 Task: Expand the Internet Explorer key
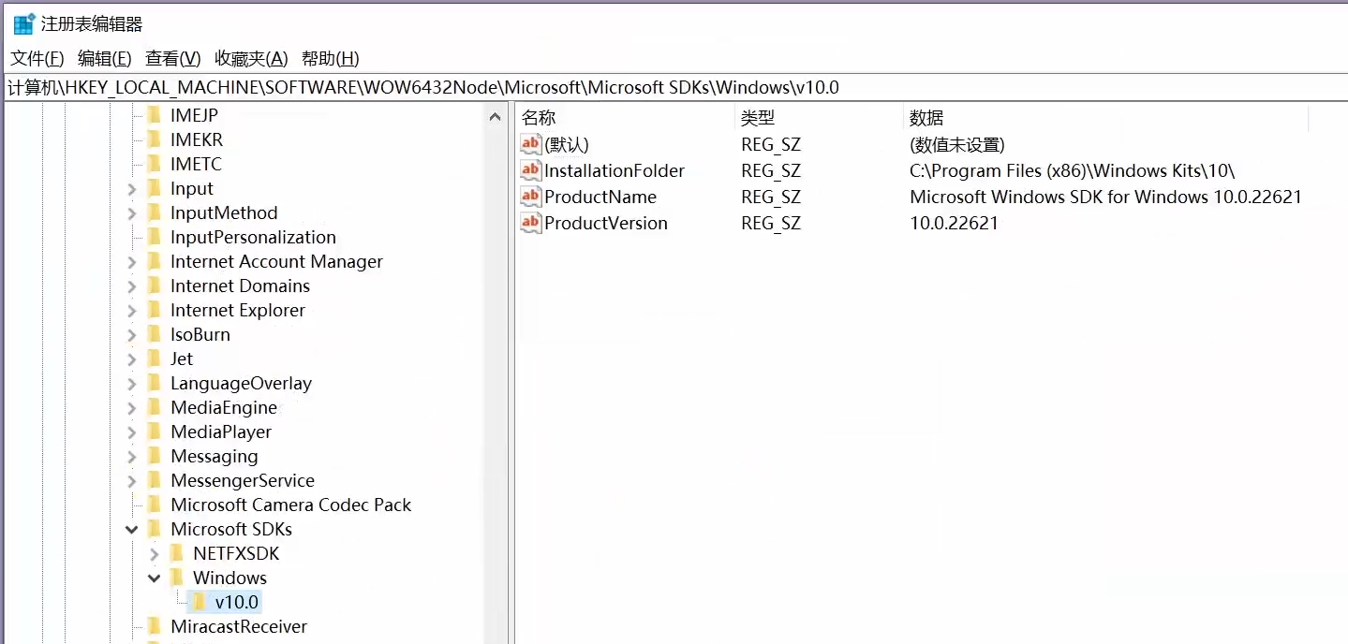(131, 311)
